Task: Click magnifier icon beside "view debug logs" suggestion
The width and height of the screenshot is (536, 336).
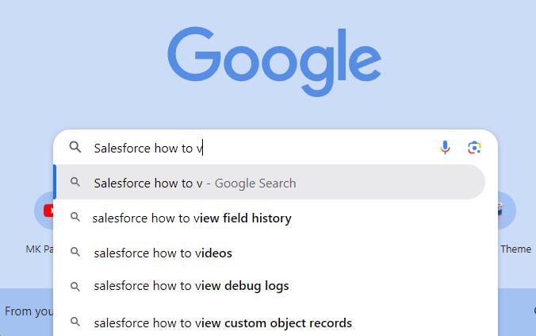Action: point(75,285)
